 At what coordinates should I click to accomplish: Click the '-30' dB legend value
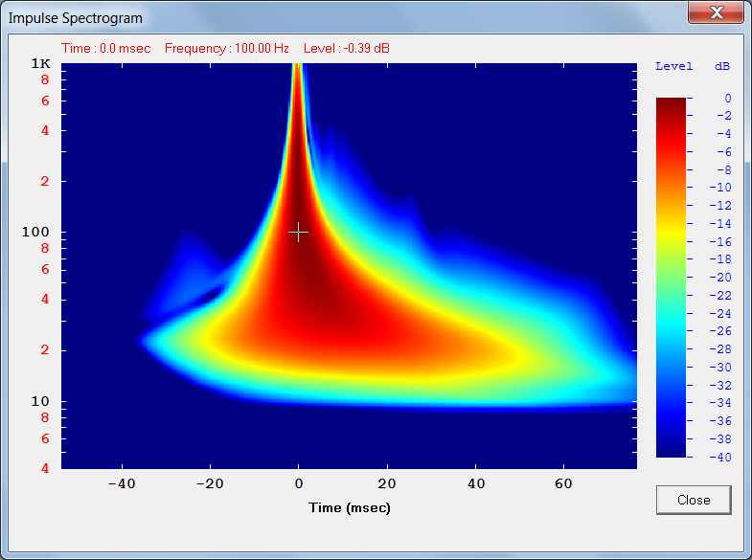pos(720,368)
